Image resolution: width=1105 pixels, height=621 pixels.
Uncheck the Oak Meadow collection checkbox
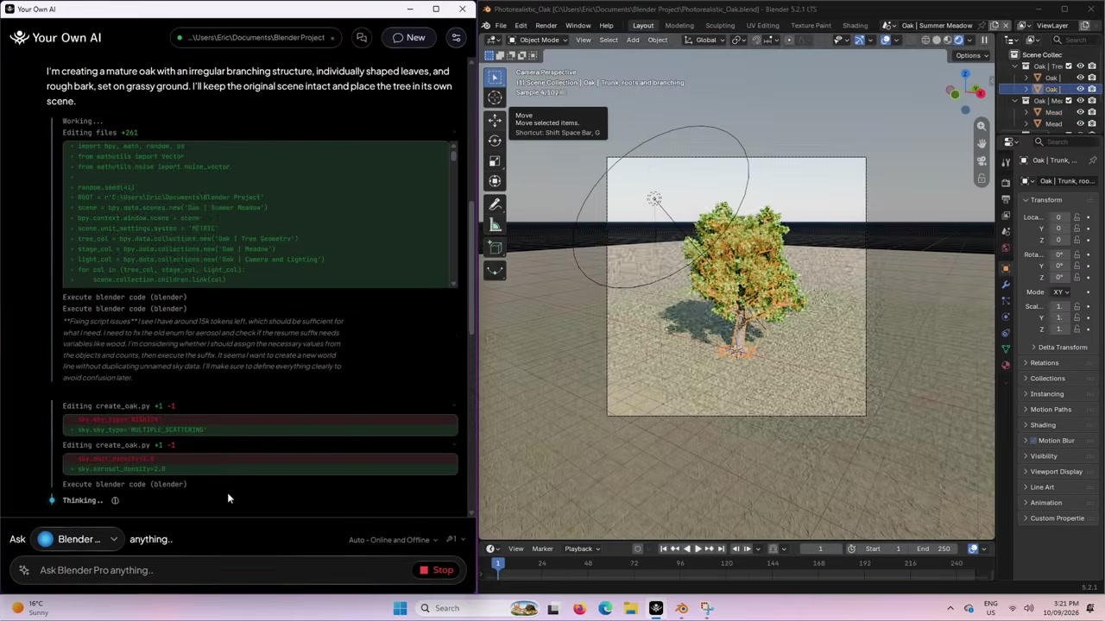1069,101
